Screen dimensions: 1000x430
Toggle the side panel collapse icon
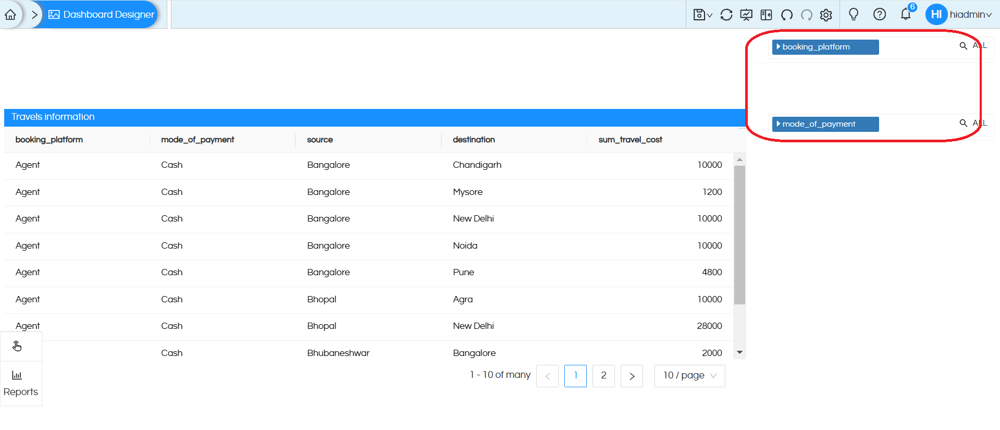pos(766,15)
